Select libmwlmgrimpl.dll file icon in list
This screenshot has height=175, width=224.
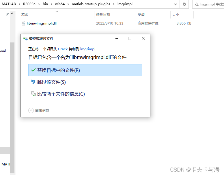point(23,23)
